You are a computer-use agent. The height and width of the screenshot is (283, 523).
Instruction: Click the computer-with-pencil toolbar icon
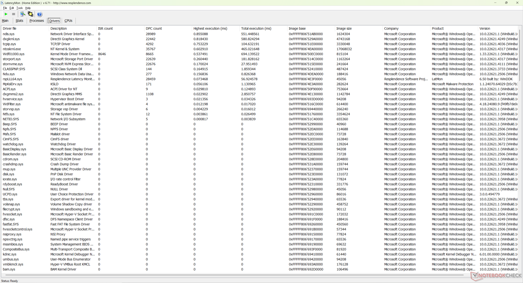tap(23, 14)
